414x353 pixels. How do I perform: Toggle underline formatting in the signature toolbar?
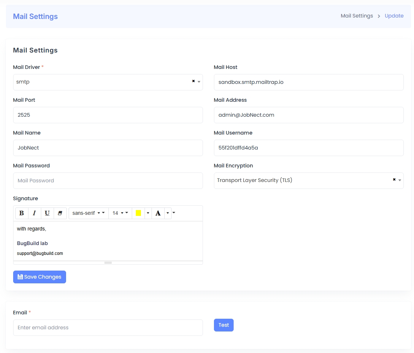[x=47, y=213]
